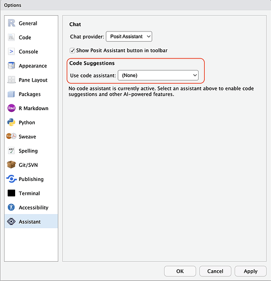Expand the Use code assistant dropdown
271x281 pixels.
[158, 75]
